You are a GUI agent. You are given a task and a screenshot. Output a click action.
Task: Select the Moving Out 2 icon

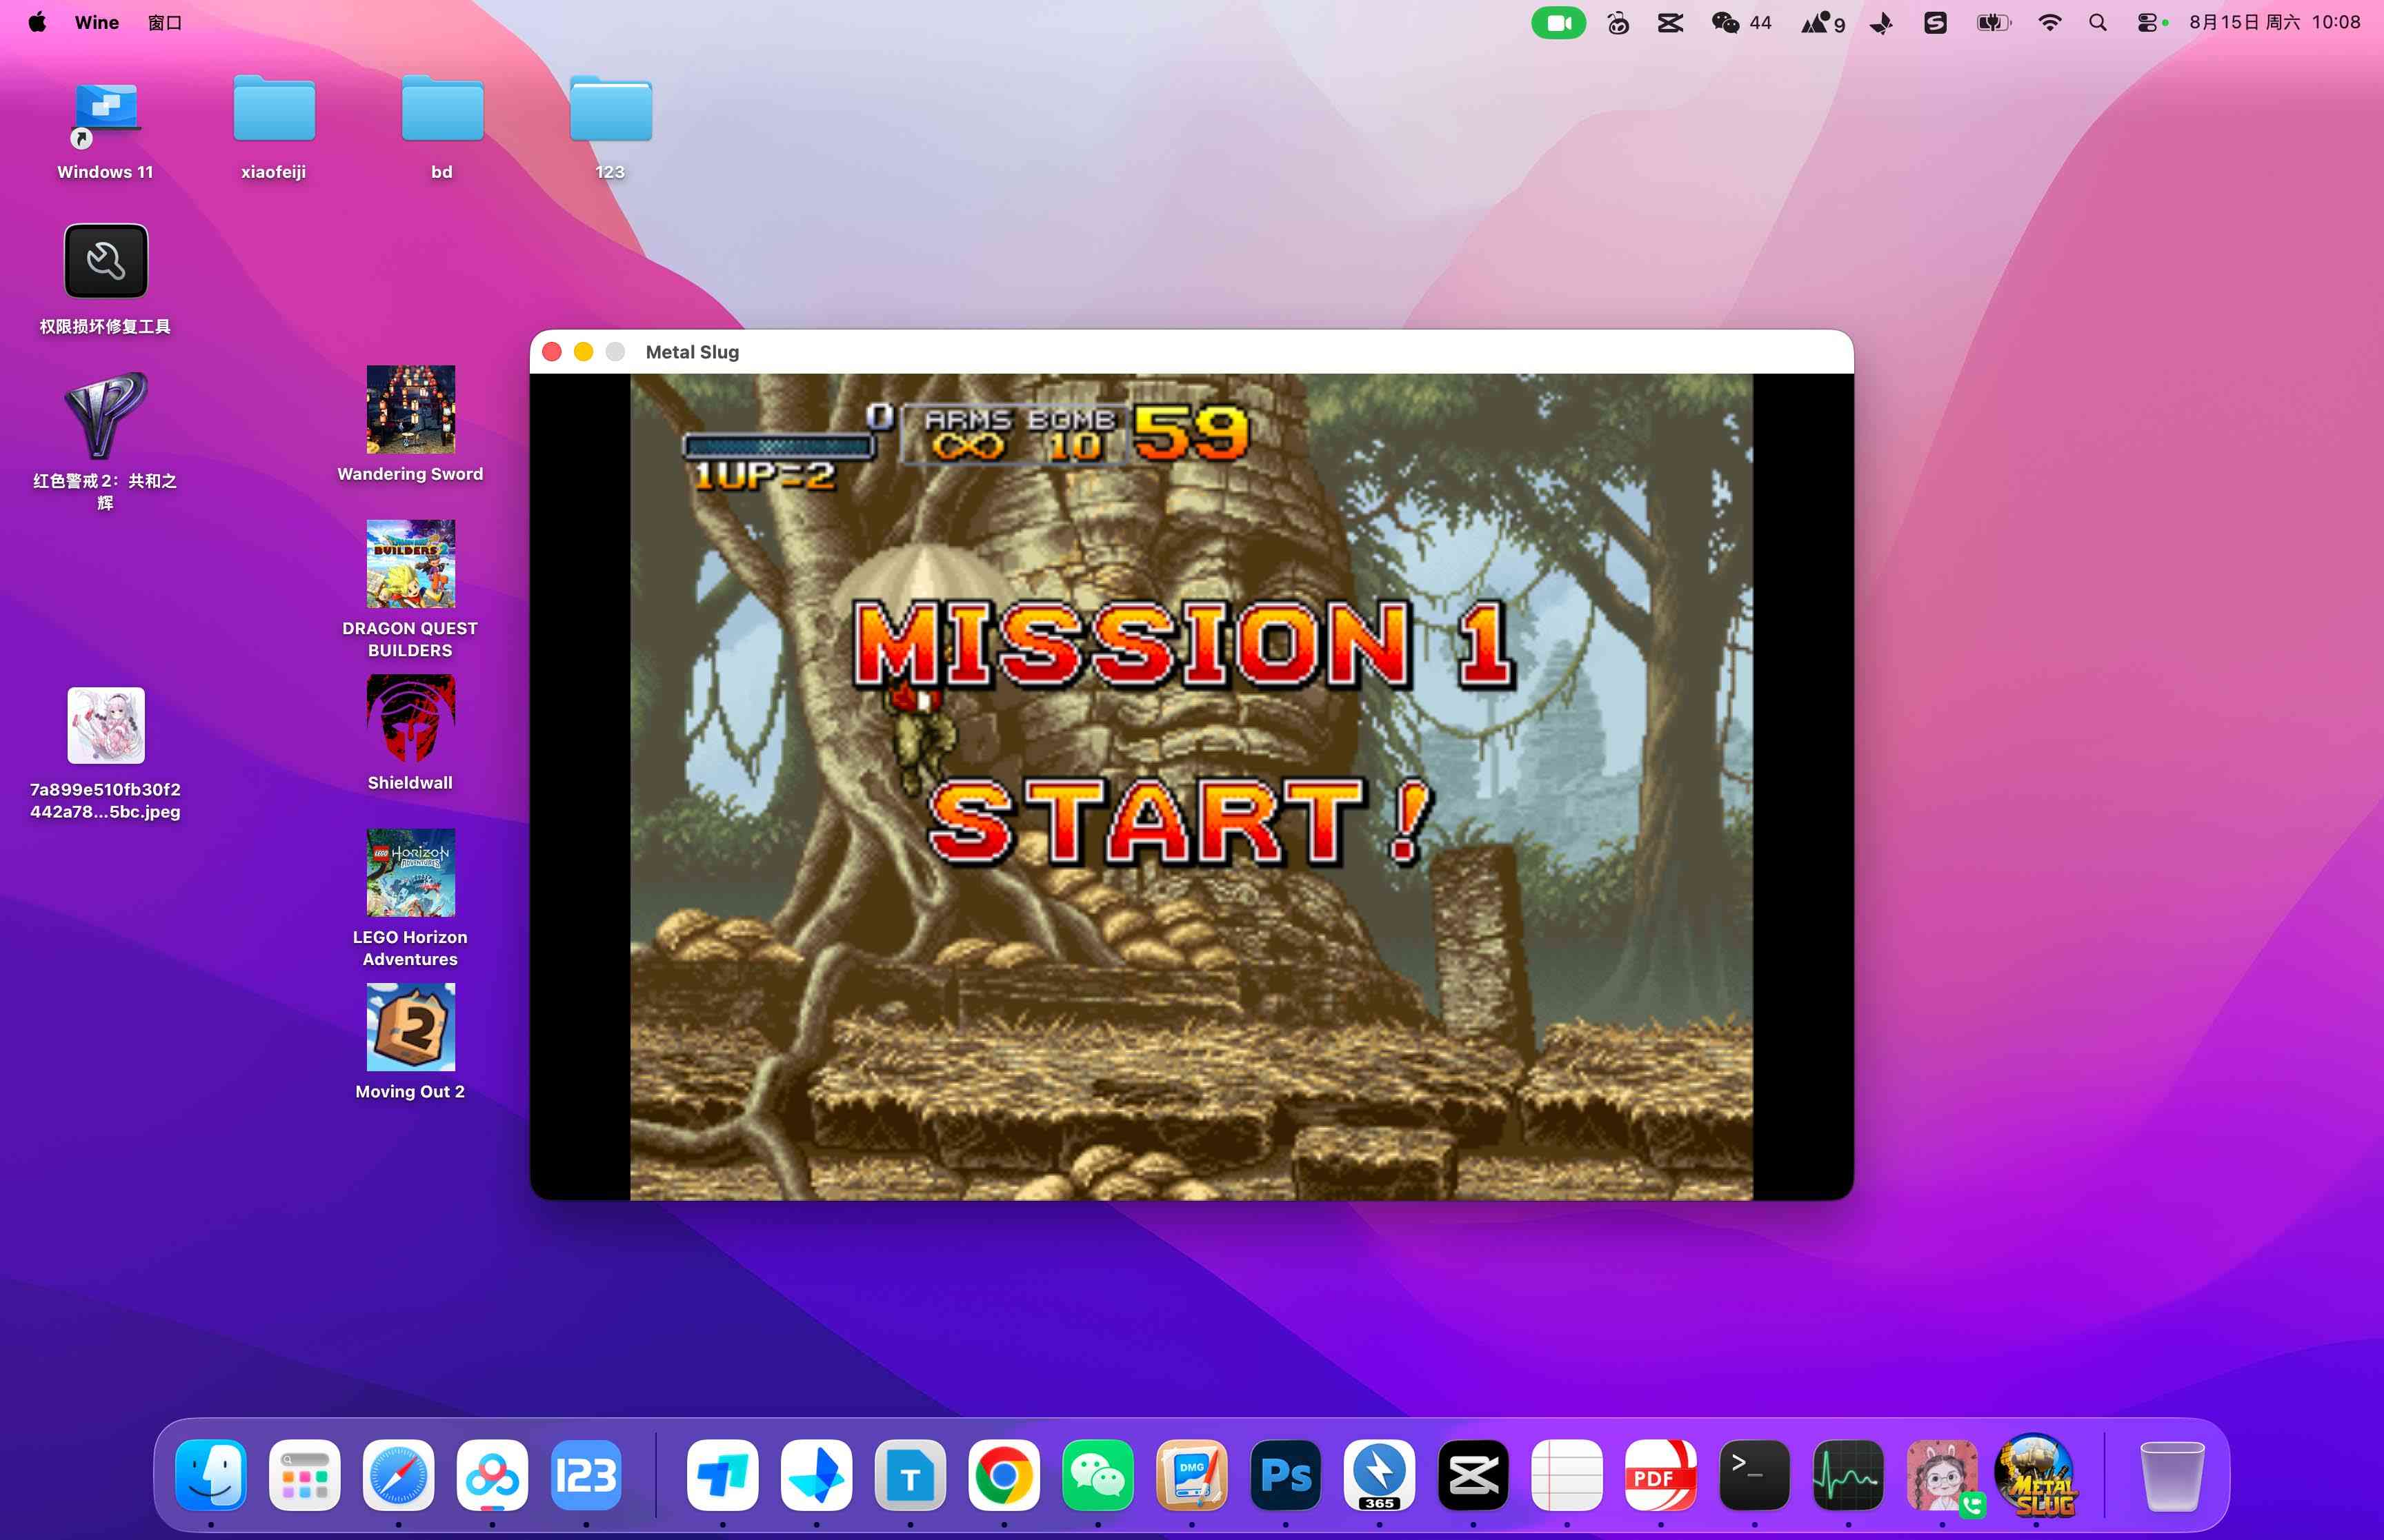tap(410, 1027)
